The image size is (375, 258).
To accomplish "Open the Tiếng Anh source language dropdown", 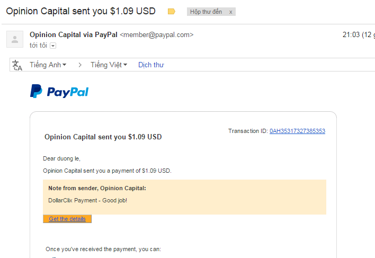I will coord(48,65).
